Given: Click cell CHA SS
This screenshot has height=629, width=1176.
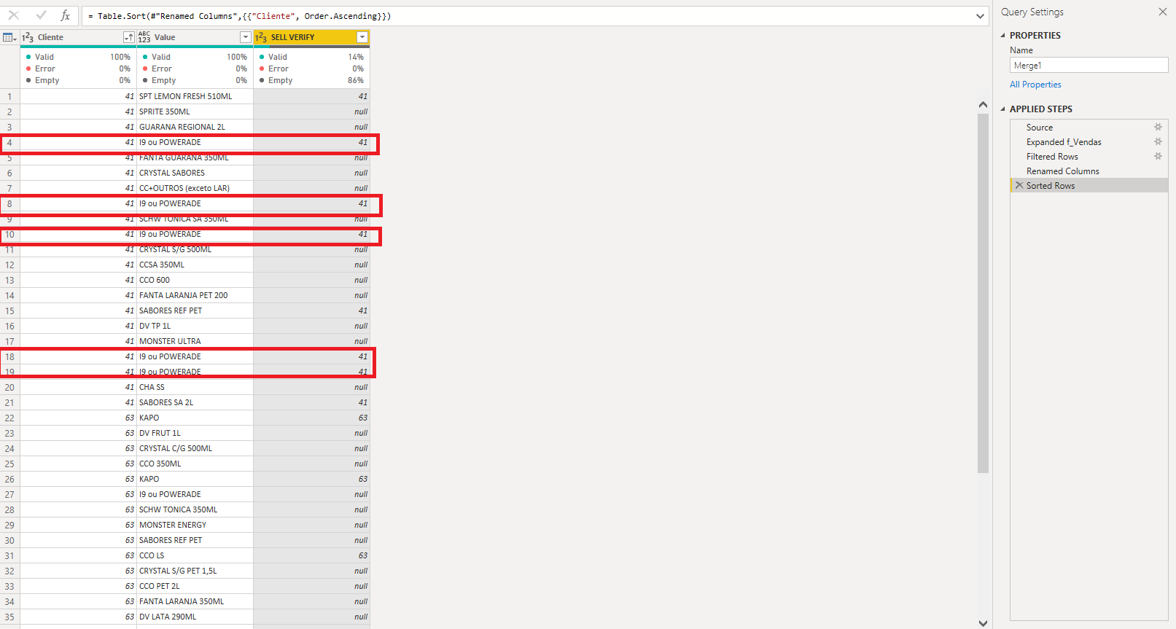Looking at the screenshot, I should (x=195, y=387).
